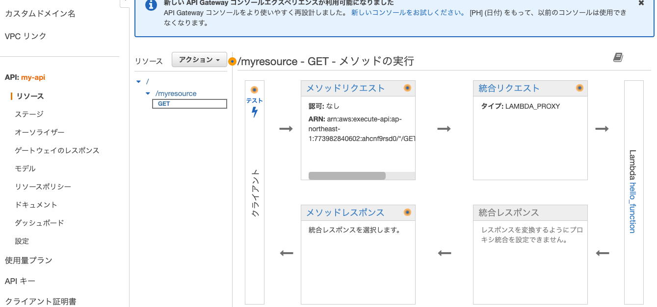This screenshot has height=307, width=657.
Task: Open ゲートウェイのレスポンス in the sidebar
Action: tap(57, 150)
